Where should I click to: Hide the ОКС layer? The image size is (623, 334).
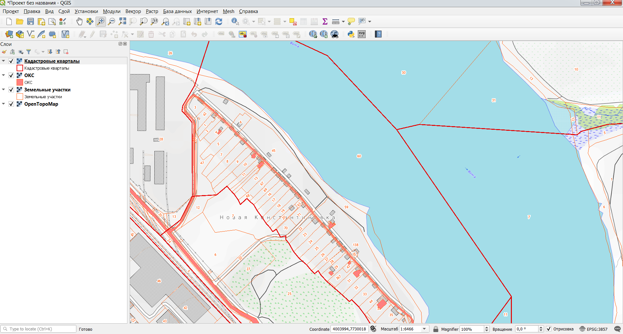click(11, 75)
